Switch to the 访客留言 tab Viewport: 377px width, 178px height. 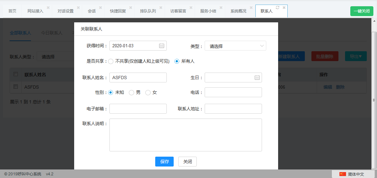(x=178, y=11)
